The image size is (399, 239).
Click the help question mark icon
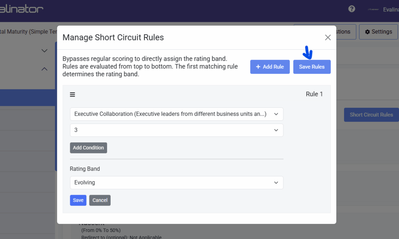coord(352,9)
